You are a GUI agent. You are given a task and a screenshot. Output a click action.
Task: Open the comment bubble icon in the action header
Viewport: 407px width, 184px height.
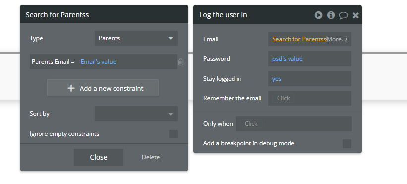(x=343, y=15)
